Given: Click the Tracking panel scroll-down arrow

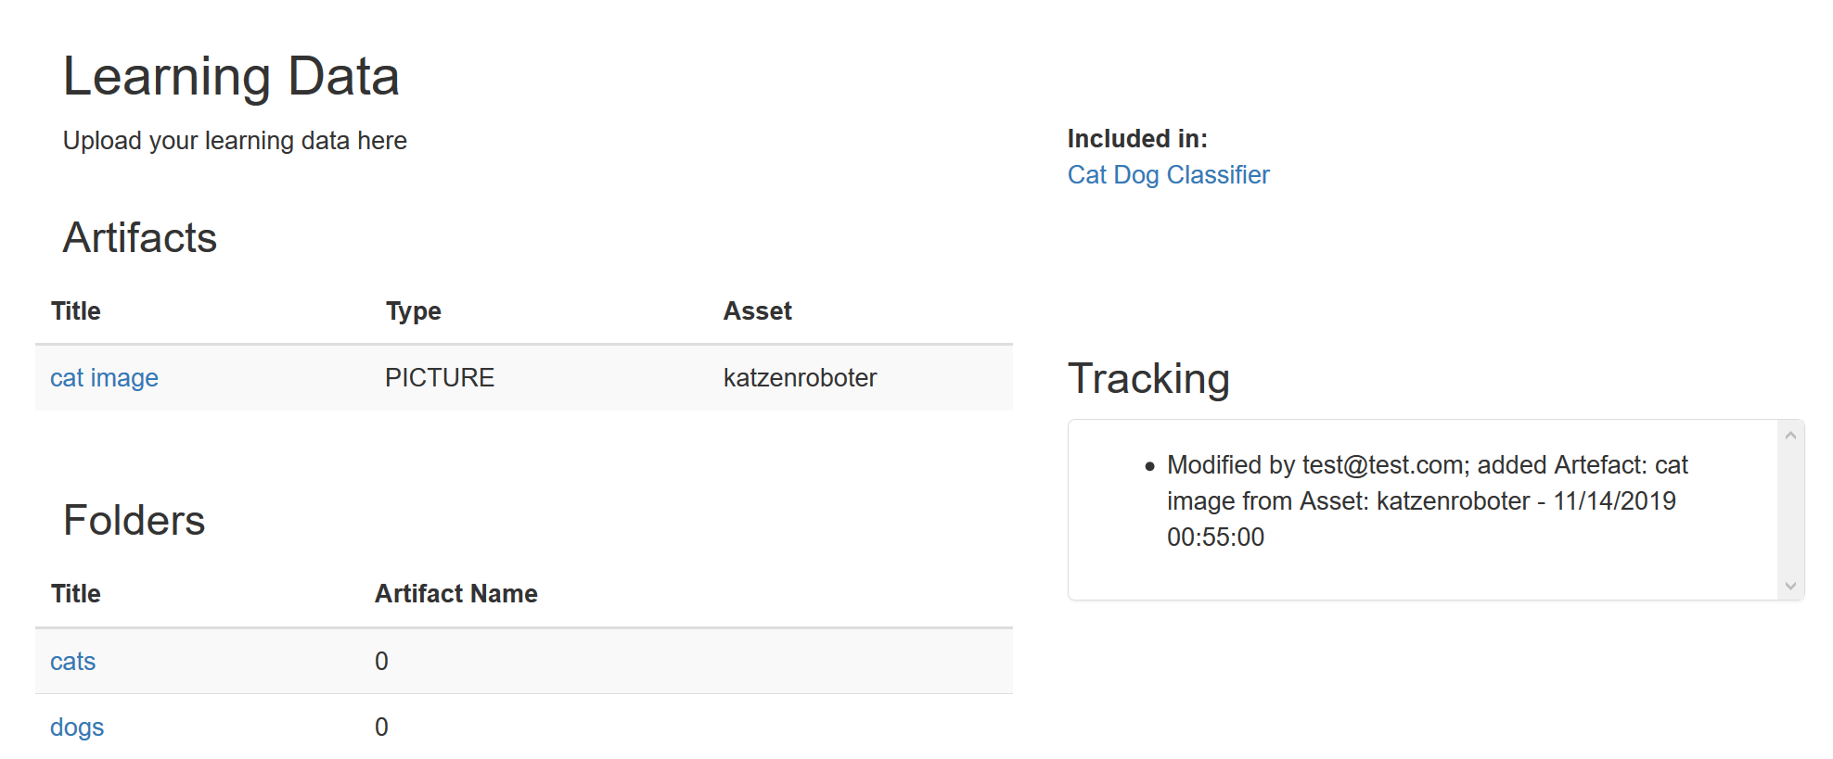Looking at the screenshot, I should tap(1790, 586).
